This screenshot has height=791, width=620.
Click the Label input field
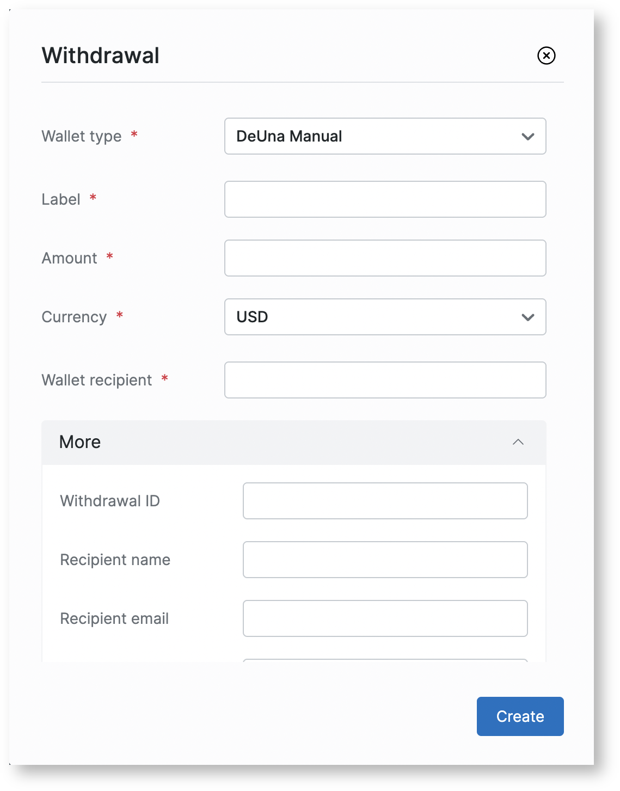[385, 199]
